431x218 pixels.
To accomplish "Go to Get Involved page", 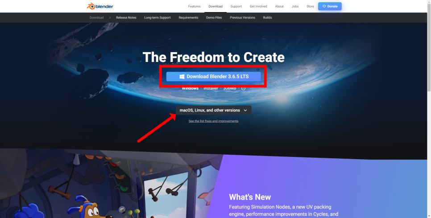I will pyautogui.click(x=258, y=6).
